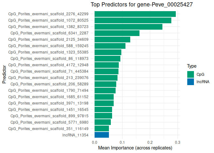This screenshot has height=153, width=214.
Task: Click the 0.3 x-axis tick label
Action: click(x=177, y=142)
